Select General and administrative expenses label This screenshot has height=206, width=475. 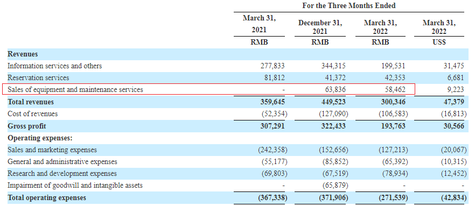coord(62,161)
